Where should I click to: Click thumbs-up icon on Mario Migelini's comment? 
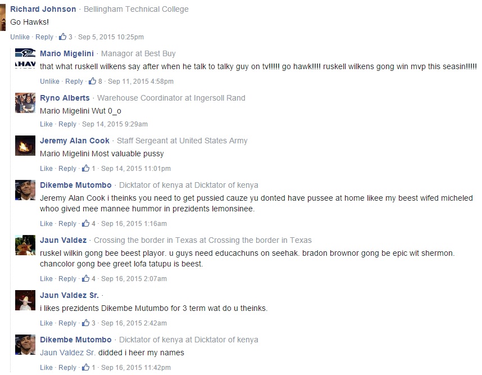click(x=92, y=81)
